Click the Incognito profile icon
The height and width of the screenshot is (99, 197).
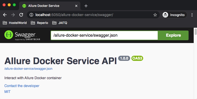tap(165, 15)
